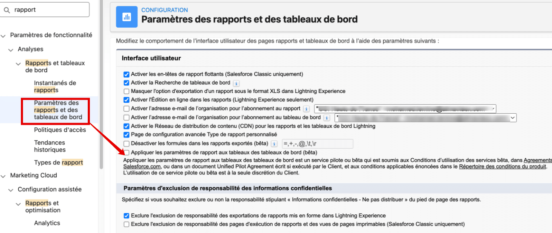Go to Types de rapport page
Screen dimensions: 552x233
coord(58,163)
